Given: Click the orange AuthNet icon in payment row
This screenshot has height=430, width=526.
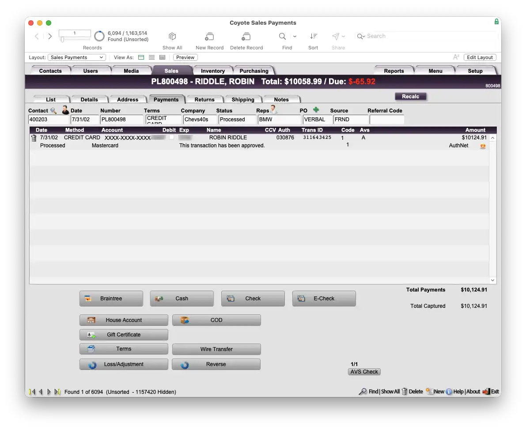Looking at the screenshot, I should (x=483, y=146).
